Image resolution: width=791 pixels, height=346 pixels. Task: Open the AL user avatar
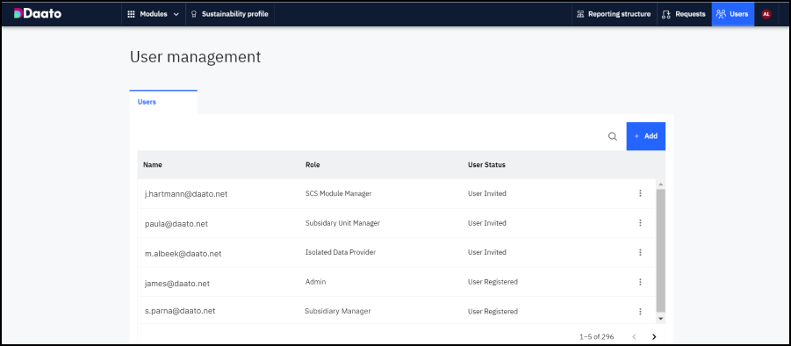(x=766, y=14)
